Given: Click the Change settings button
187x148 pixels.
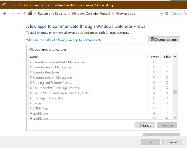Looking at the screenshot, I should (164, 39).
